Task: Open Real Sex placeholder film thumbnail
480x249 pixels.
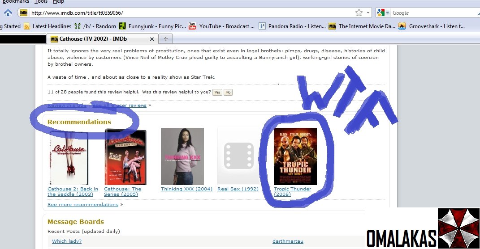Action: (239, 156)
